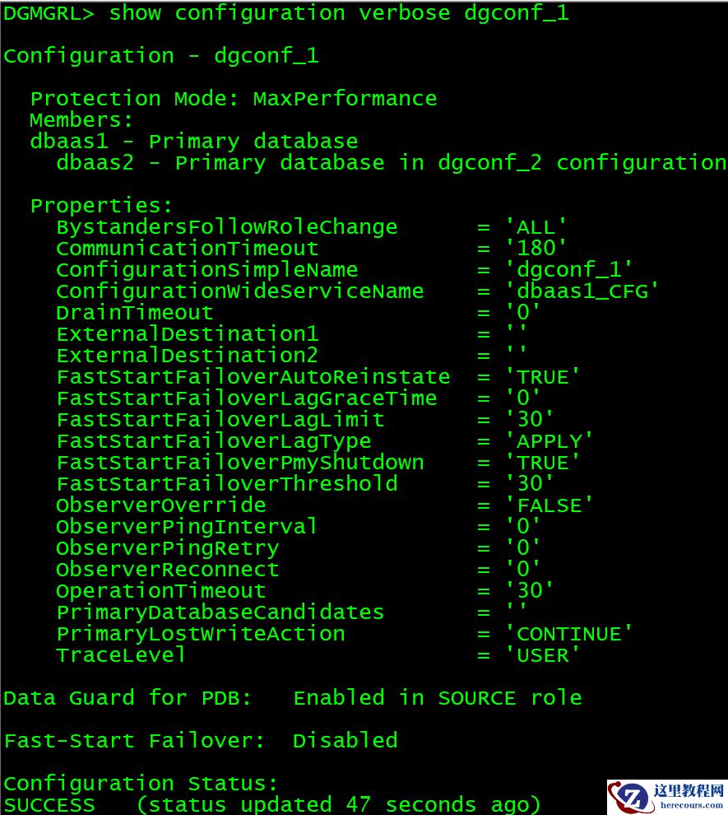Screen dimensions: 728x815
Task: Click the FastStartFailoverAutoReinstate property
Action: coord(253,377)
